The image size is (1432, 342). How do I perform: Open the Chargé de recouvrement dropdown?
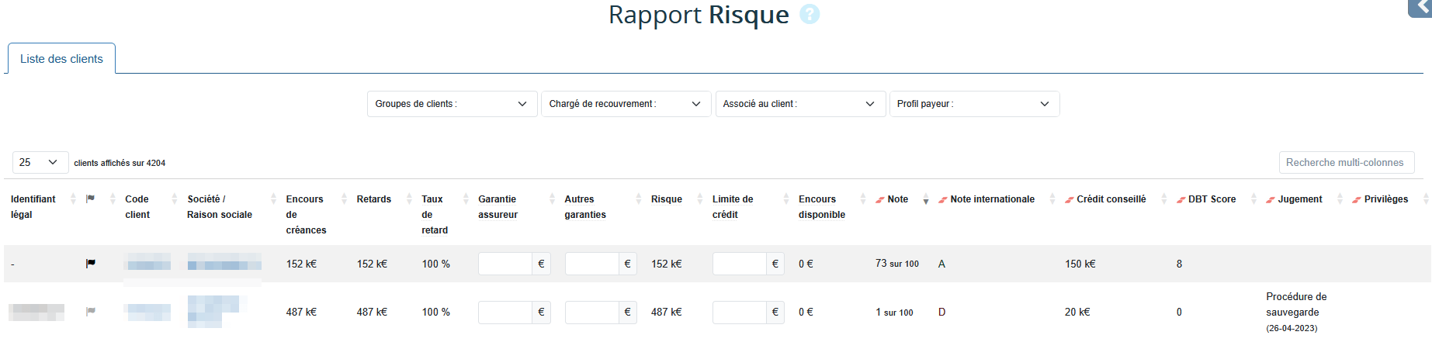(x=626, y=104)
